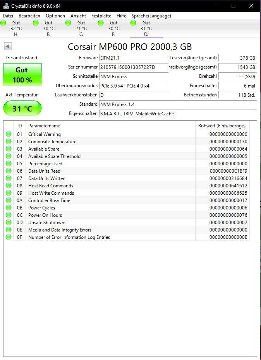The image size is (261, 360).
Task: Click the Seriennummer field
Action: pos(134,67)
